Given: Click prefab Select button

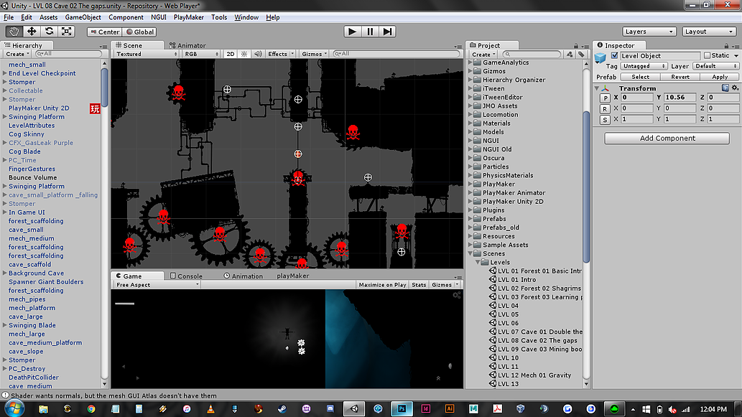Looking at the screenshot, I should coord(640,77).
